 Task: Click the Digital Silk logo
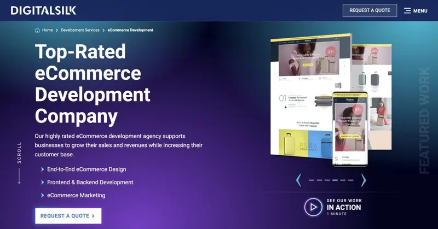tap(44, 10)
